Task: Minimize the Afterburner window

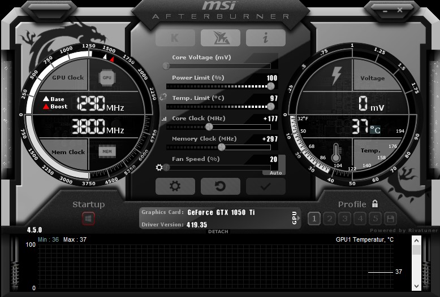Action: 385,11
